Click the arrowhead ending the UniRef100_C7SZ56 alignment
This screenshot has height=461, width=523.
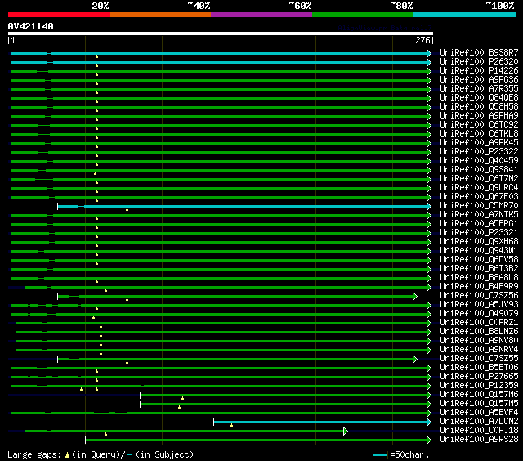[415, 296]
